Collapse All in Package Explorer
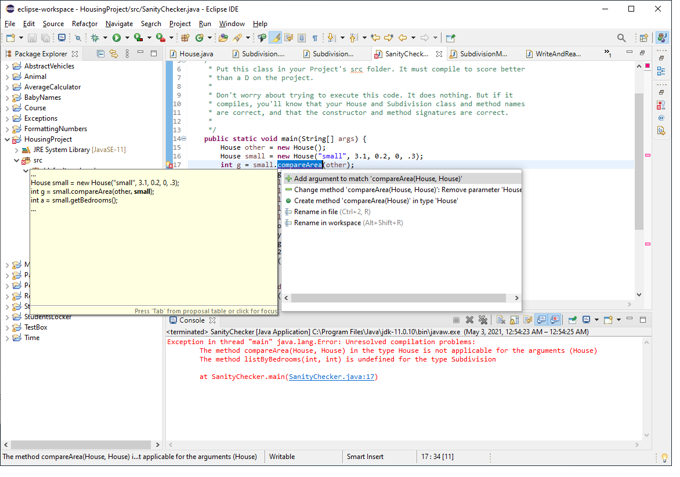 tap(100, 53)
